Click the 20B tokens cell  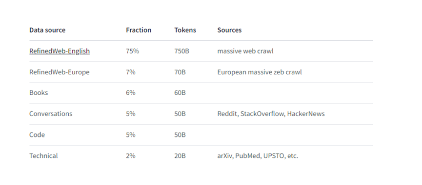[x=180, y=155]
